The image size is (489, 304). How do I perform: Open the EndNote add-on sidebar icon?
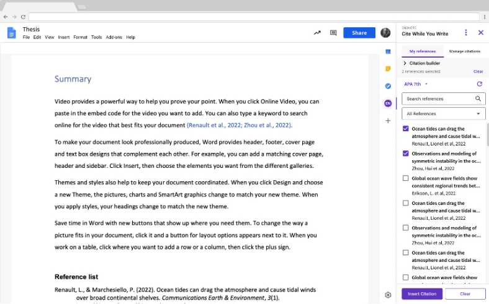coord(388,103)
